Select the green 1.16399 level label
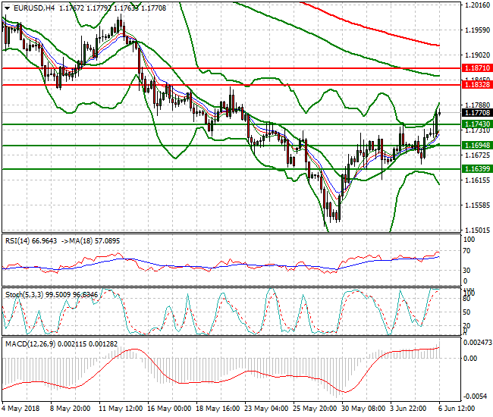Viewport: 493px width, 417px height. 476,169
